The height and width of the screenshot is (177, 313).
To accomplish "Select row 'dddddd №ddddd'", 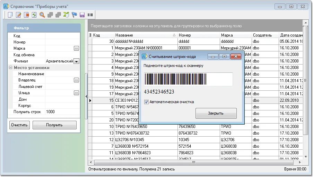I will coord(195,41).
